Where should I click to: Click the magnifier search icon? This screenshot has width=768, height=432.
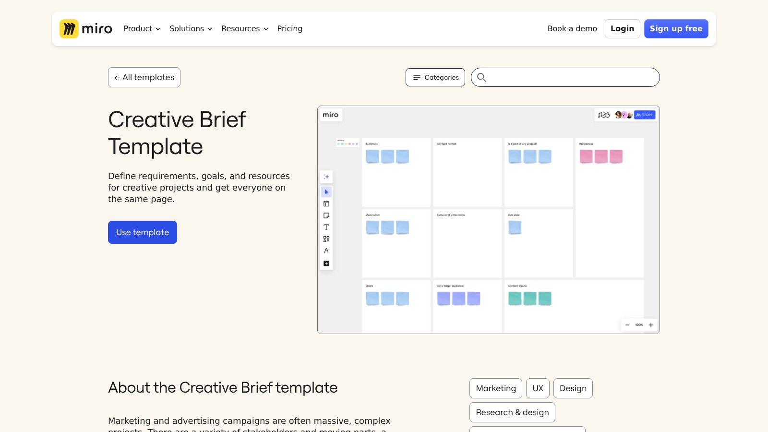(x=481, y=77)
